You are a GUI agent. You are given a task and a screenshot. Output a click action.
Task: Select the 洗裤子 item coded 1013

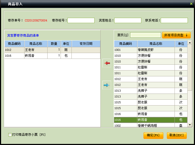pos(155,91)
